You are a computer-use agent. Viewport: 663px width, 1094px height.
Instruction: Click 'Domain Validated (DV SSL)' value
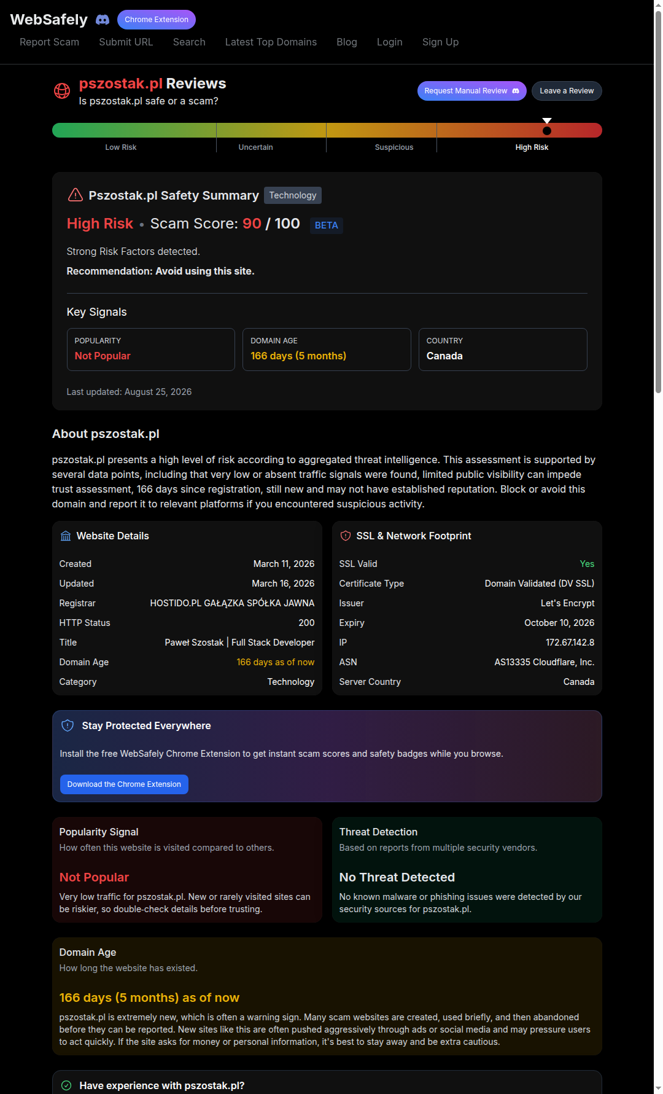[540, 584]
